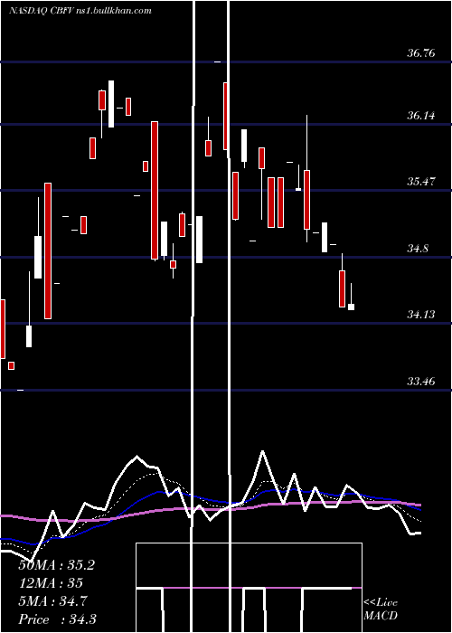Click the 34.13 price level label
This screenshot has height=633, width=452.
[x=421, y=314]
